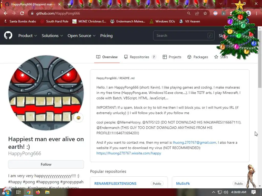Switch to the Overview tab

107,57
